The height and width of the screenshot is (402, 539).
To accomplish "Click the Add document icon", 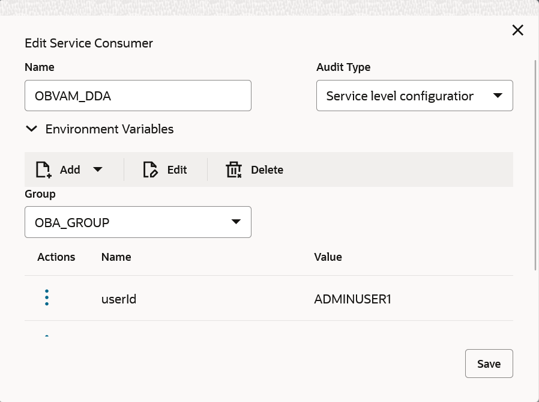I will pos(43,169).
